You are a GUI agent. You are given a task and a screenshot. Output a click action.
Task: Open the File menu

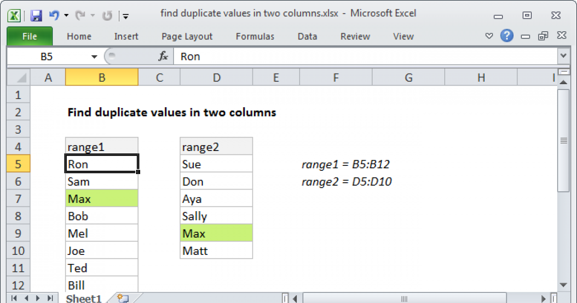tap(30, 36)
